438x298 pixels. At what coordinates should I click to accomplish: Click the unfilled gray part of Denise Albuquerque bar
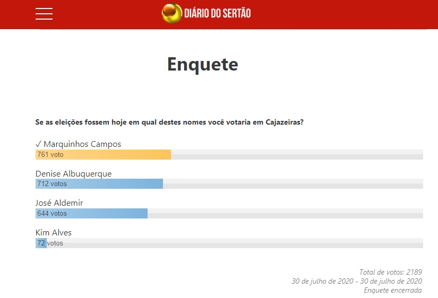tap(292, 184)
